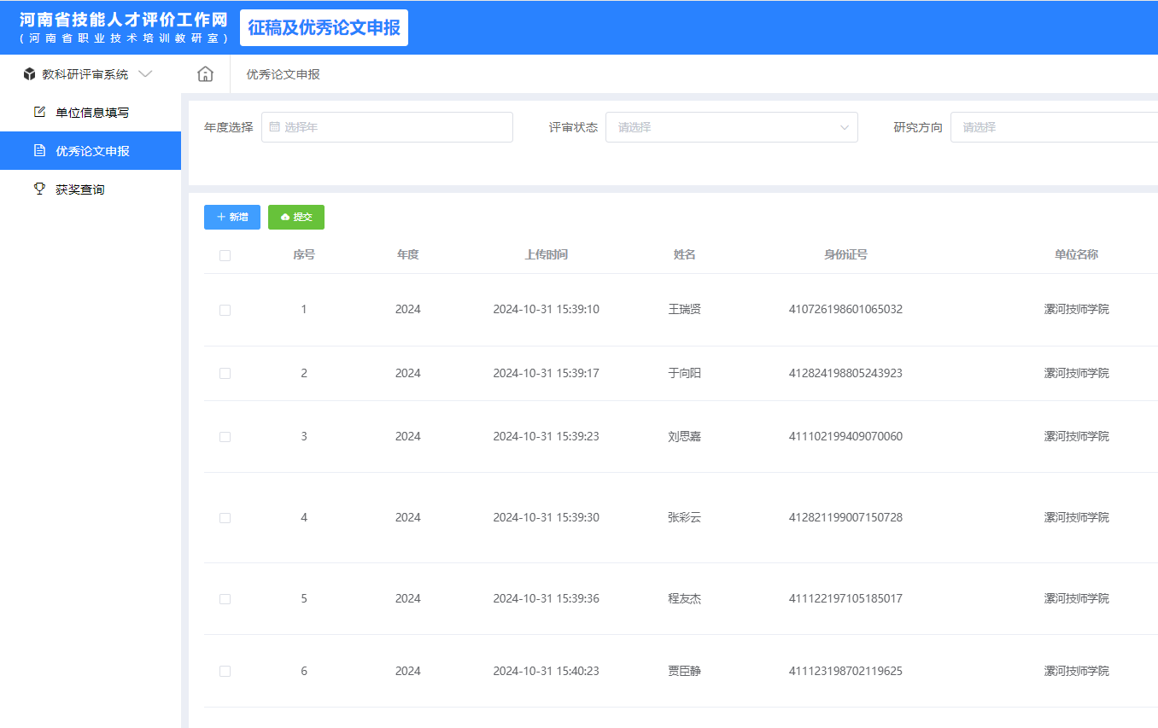Check the row for 程友杰

225,599
